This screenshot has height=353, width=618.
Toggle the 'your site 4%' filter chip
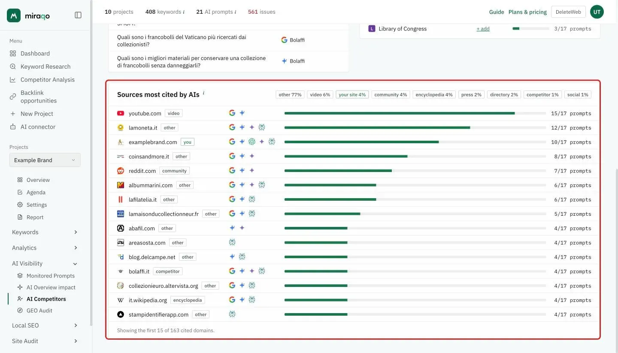coord(352,95)
